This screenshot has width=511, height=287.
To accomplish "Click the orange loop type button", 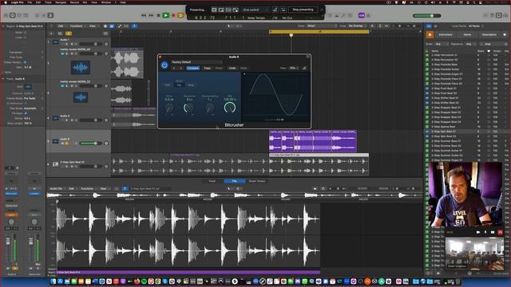I will point(430,34).
